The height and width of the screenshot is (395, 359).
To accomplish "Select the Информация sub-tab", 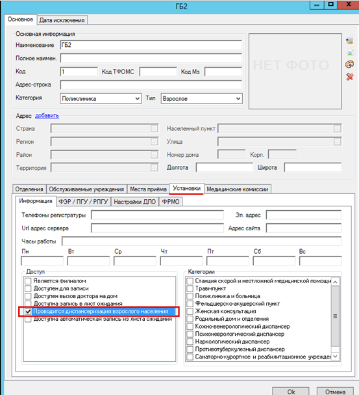I will pos(36,201).
